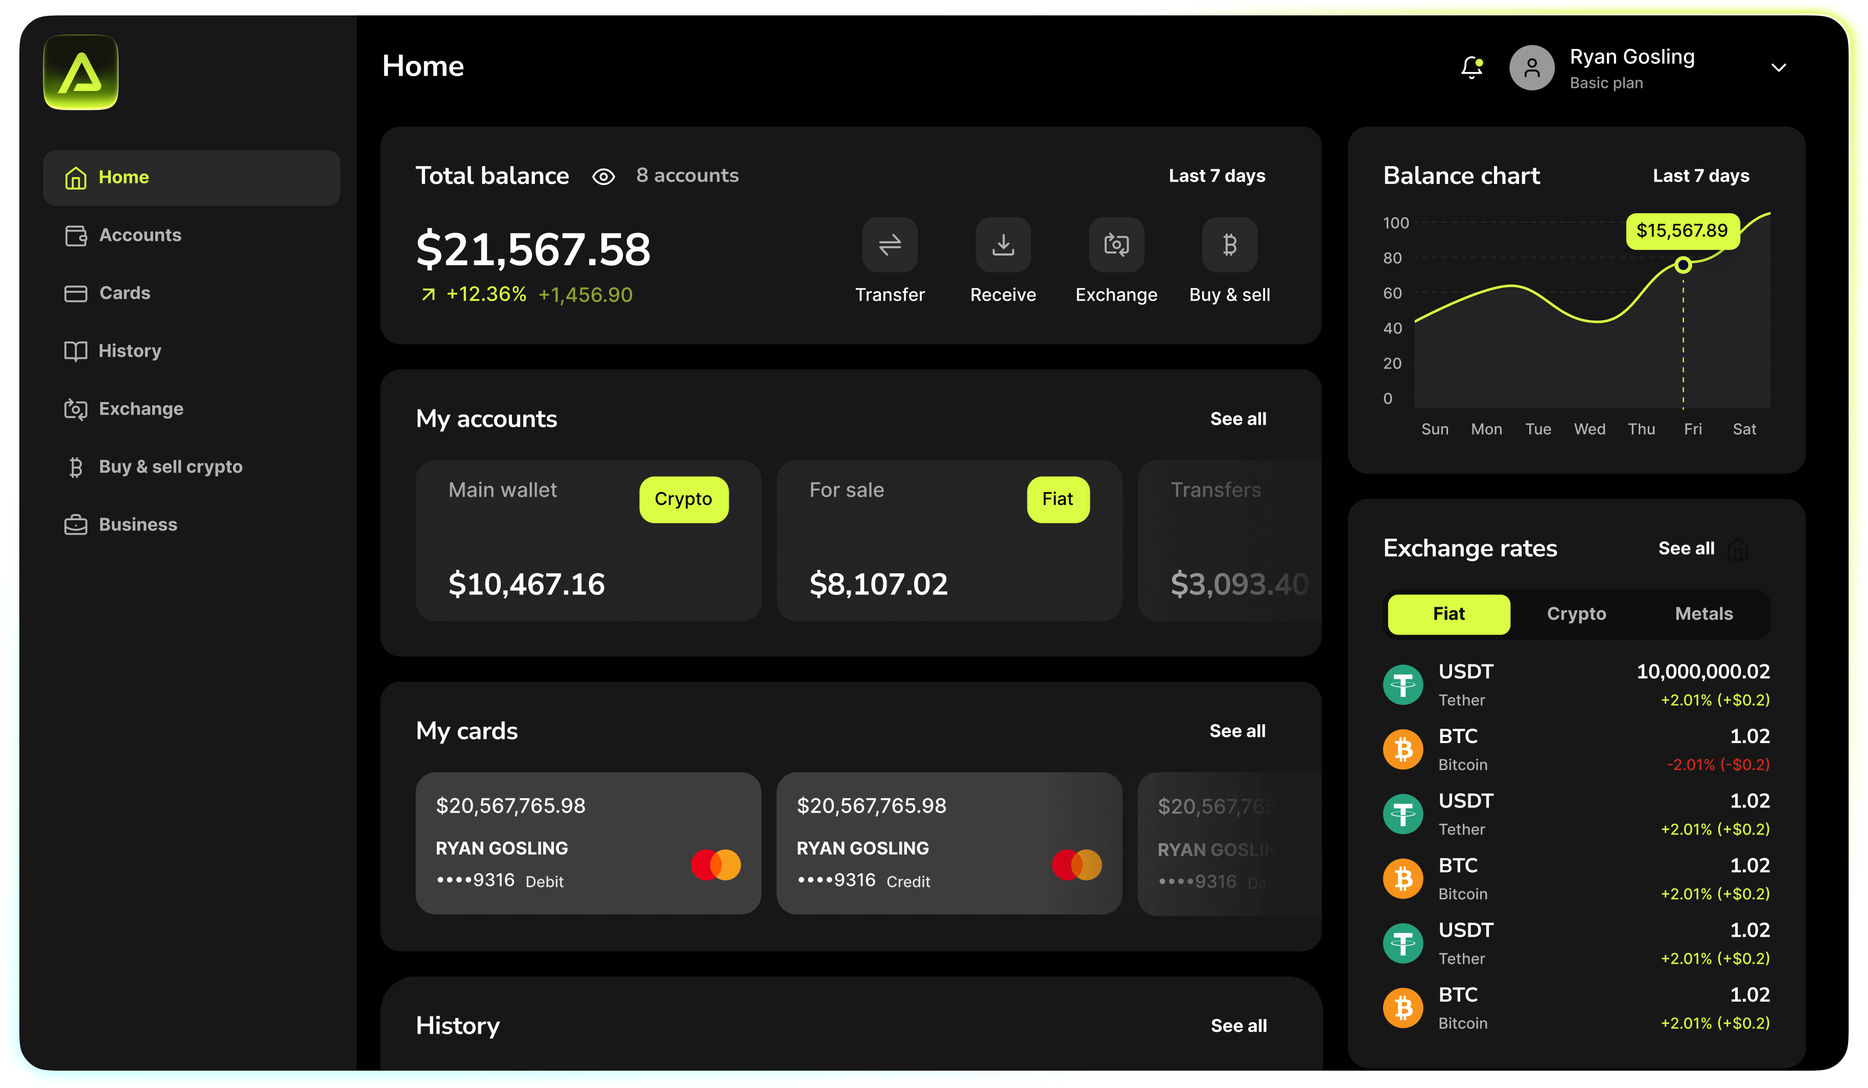Open the Accounts sidebar icon
This screenshot has width=1868, height=1088.
75,235
